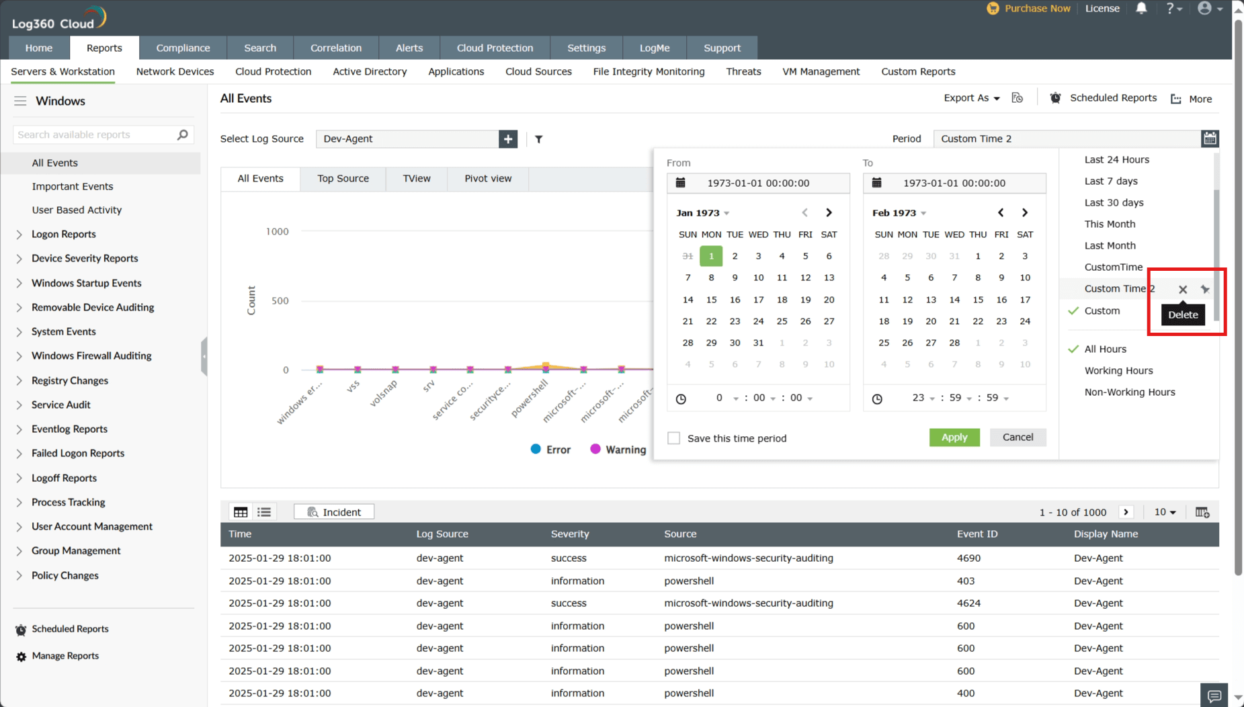Expand the Process Tracking node
Image resolution: width=1244 pixels, height=707 pixels.
19,503
